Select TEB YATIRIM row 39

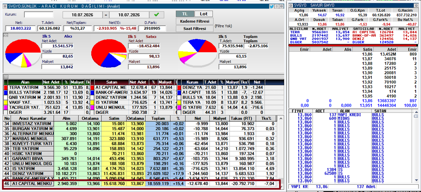click(x=140, y=149)
